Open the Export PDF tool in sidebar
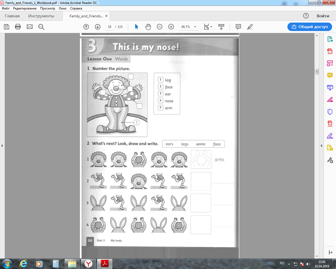This screenshot has width=336, height=269. coord(330,39)
